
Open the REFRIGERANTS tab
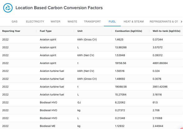click(164, 22)
